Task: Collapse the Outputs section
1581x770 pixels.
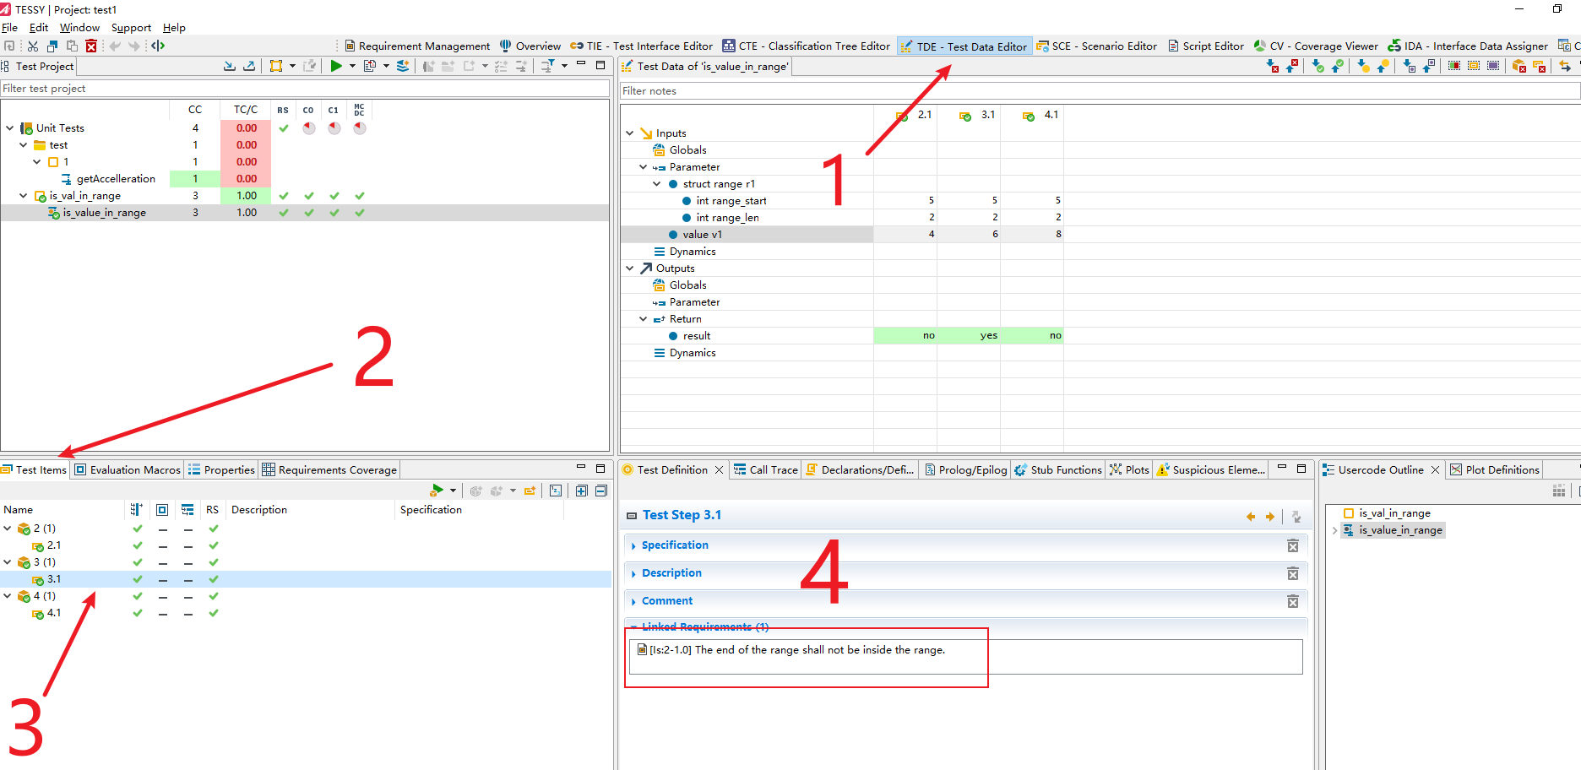Action: pos(630,268)
